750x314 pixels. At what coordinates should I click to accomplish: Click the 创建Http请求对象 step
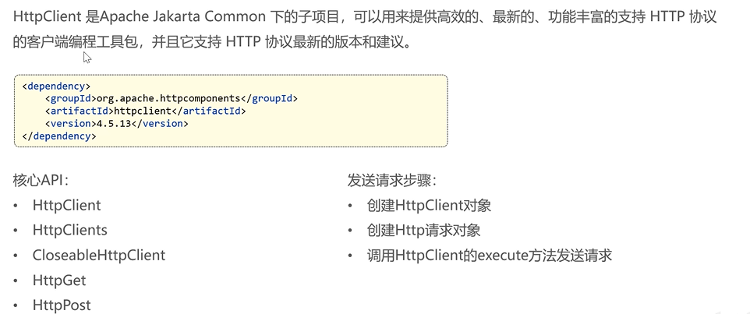tap(423, 230)
